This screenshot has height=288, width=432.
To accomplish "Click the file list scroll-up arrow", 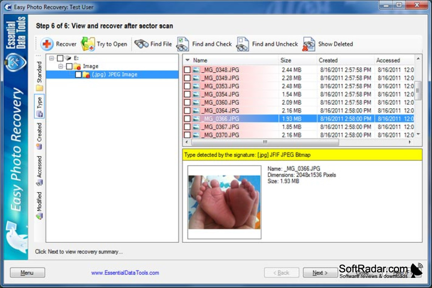I will pos(418,59).
